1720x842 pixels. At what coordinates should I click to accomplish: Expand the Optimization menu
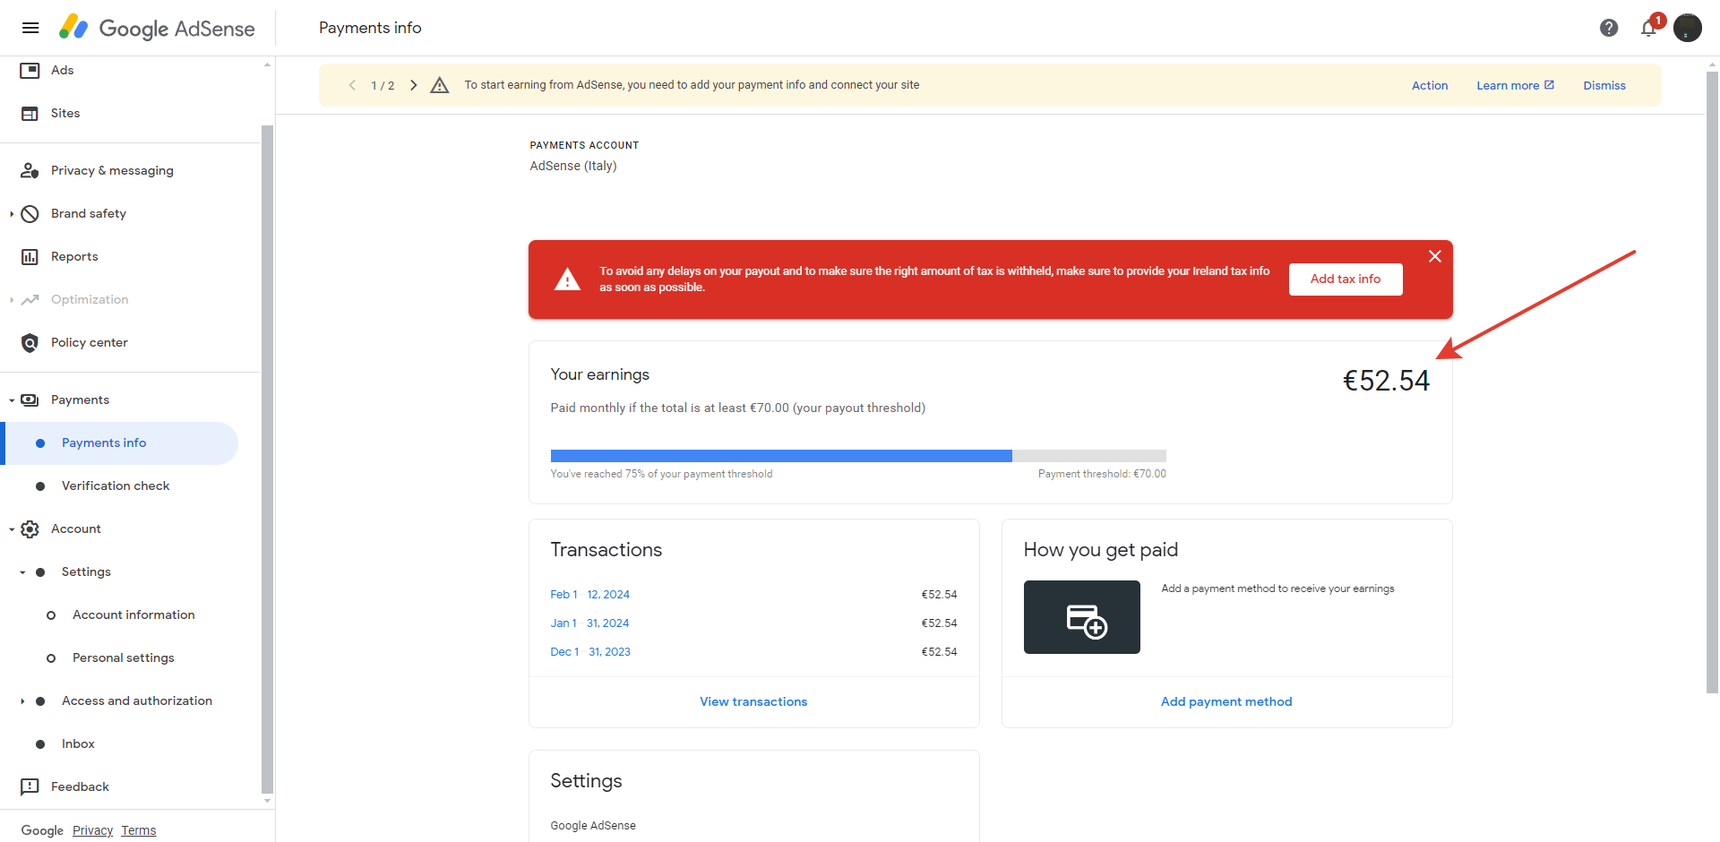12,299
